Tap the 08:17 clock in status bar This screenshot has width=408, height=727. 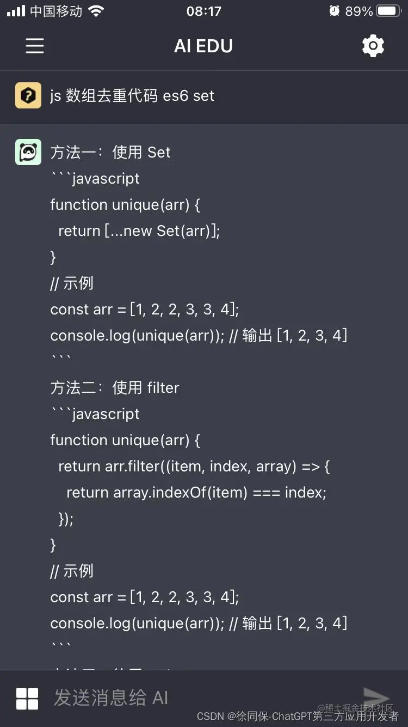pyautogui.click(x=204, y=11)
